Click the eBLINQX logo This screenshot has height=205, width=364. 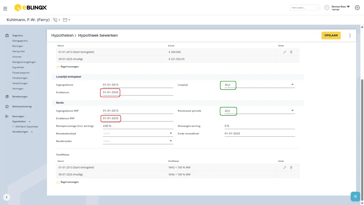(x=31, y=8)
